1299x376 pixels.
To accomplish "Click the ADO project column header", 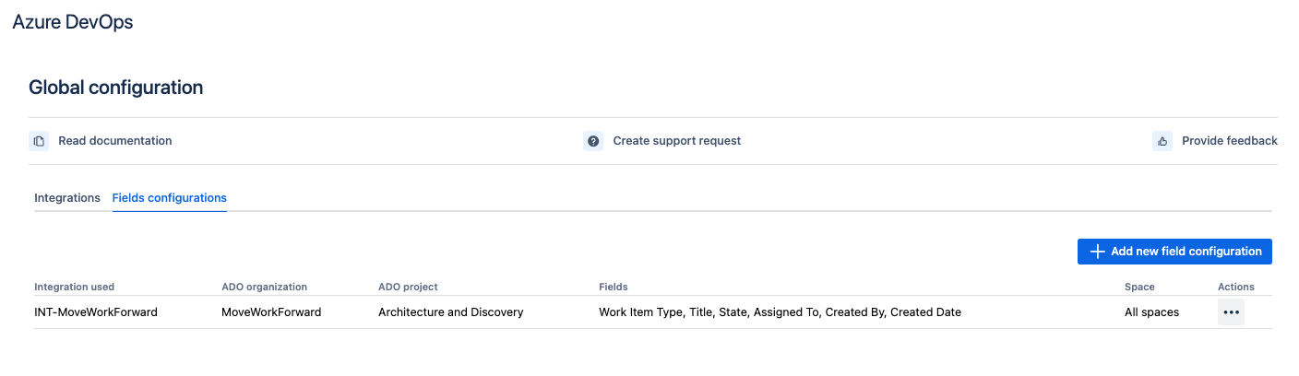I will point(408,288).
